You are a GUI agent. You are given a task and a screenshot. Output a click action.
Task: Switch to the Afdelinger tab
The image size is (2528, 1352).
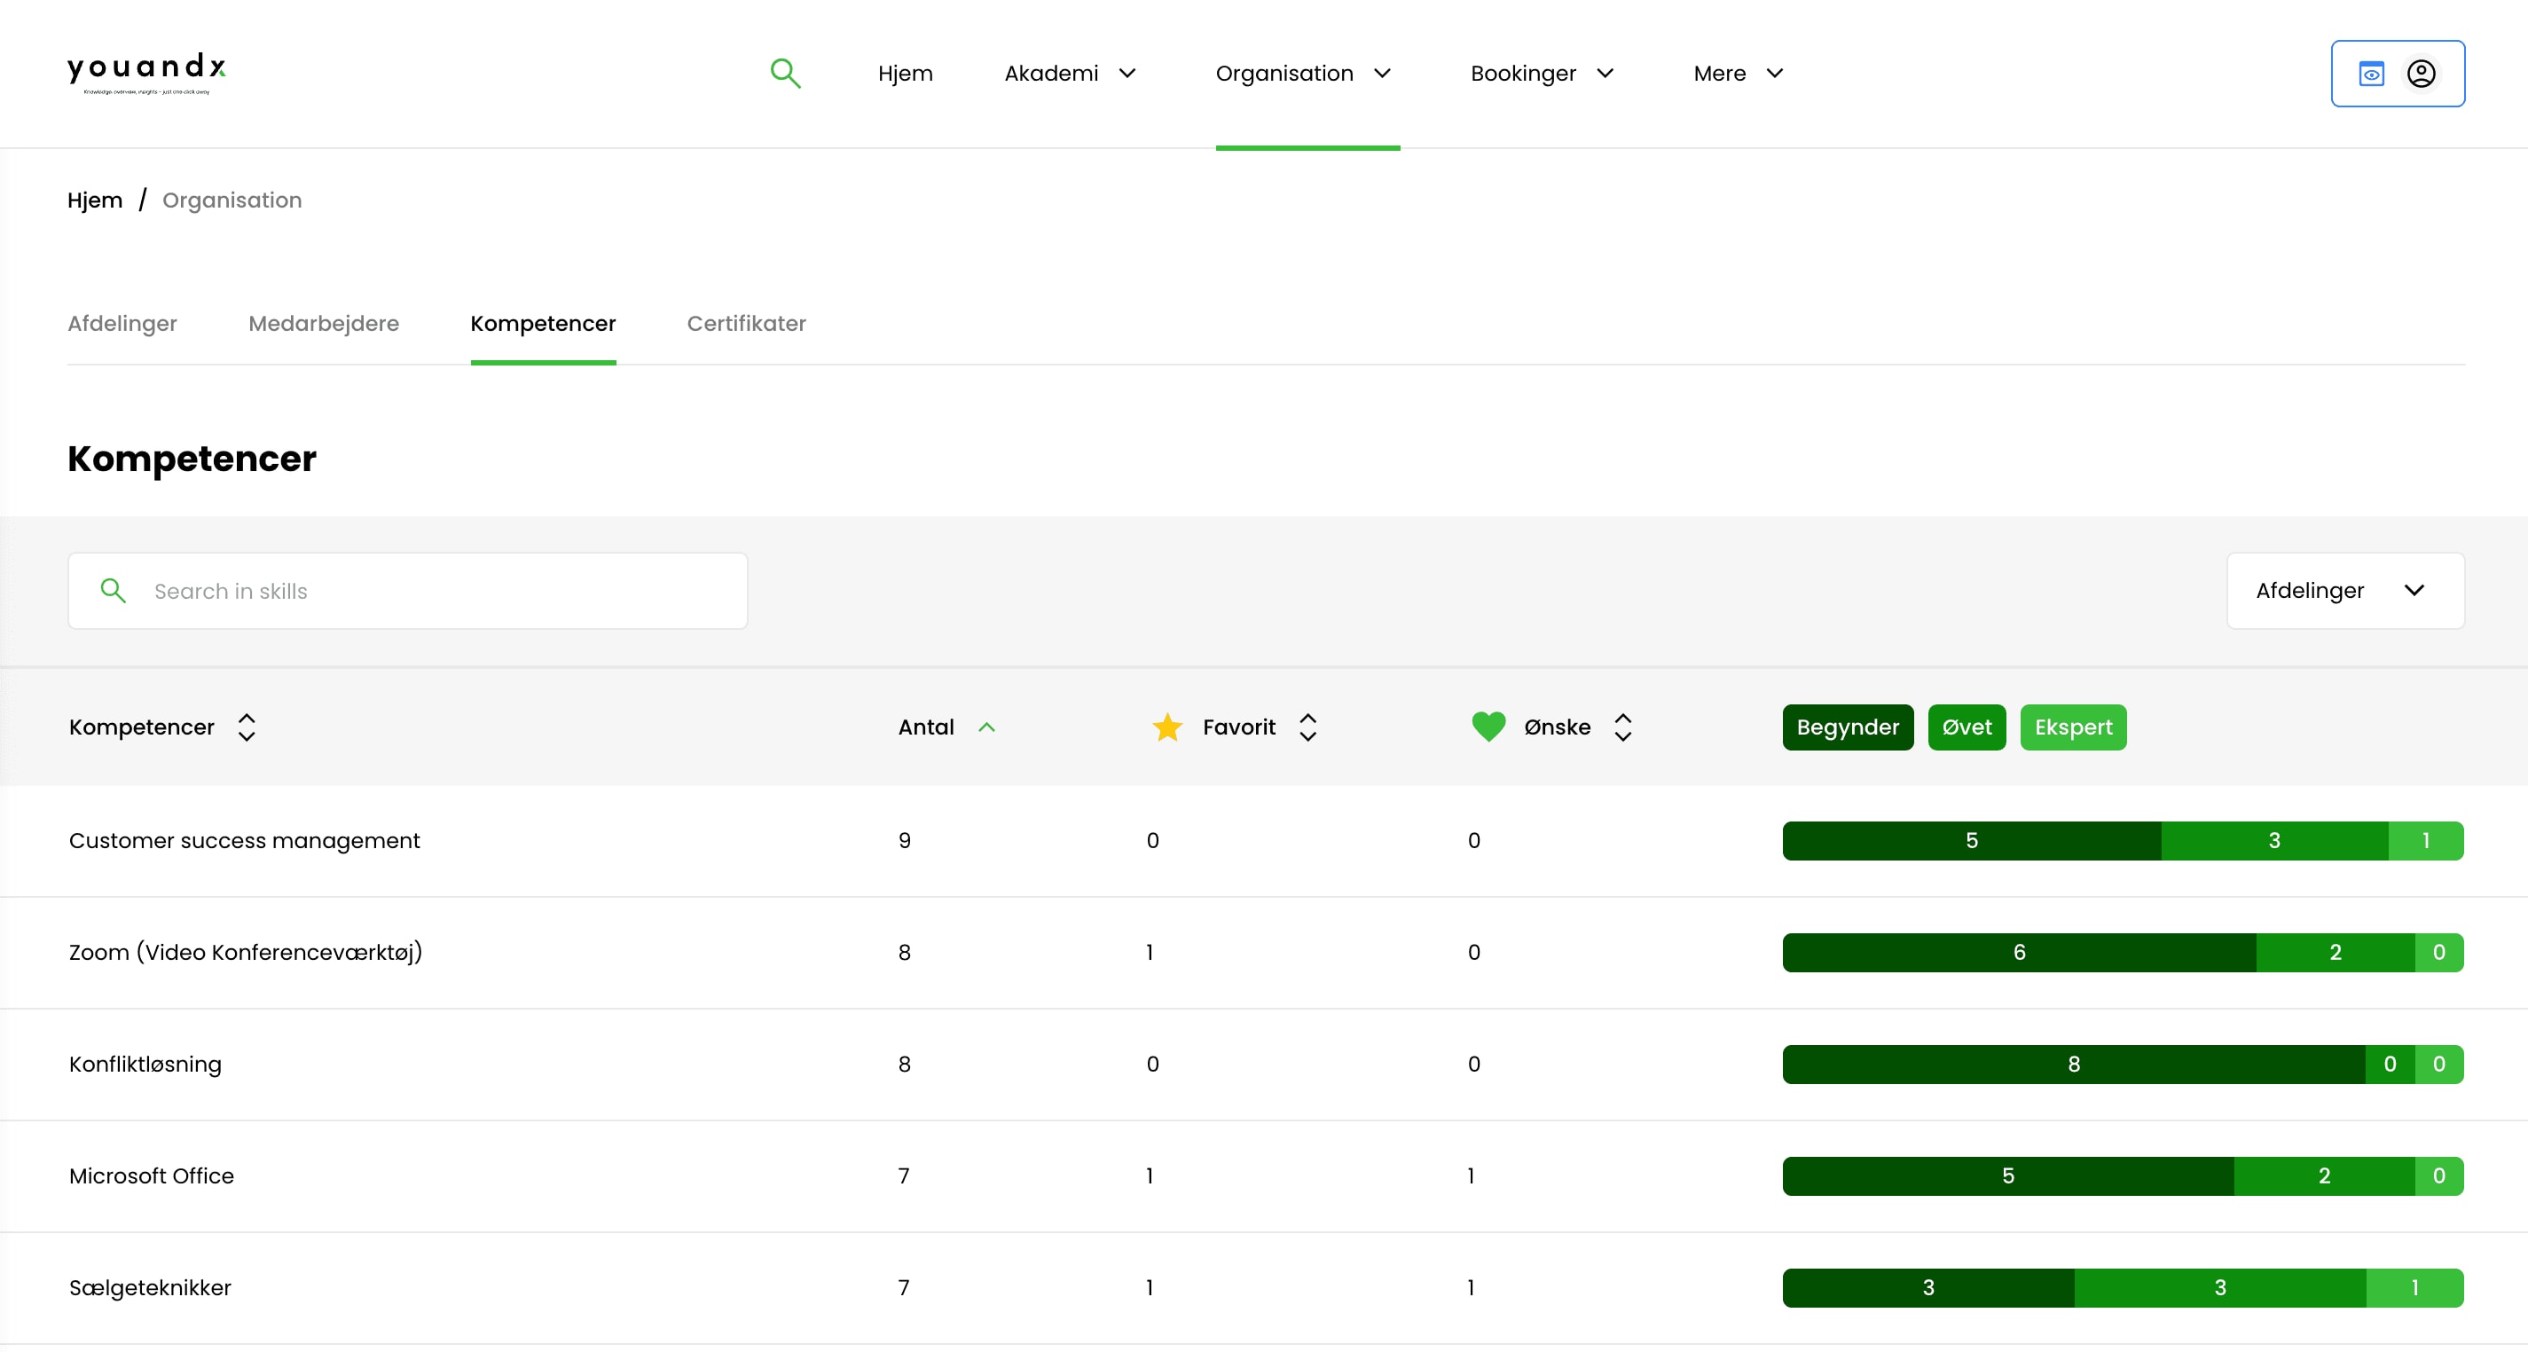tap(122, 323)
